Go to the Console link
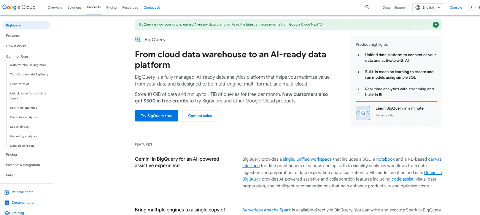Image resolution: width=480 pixels, height=215 pixels. pyautogui.click(x=456, y=7)
